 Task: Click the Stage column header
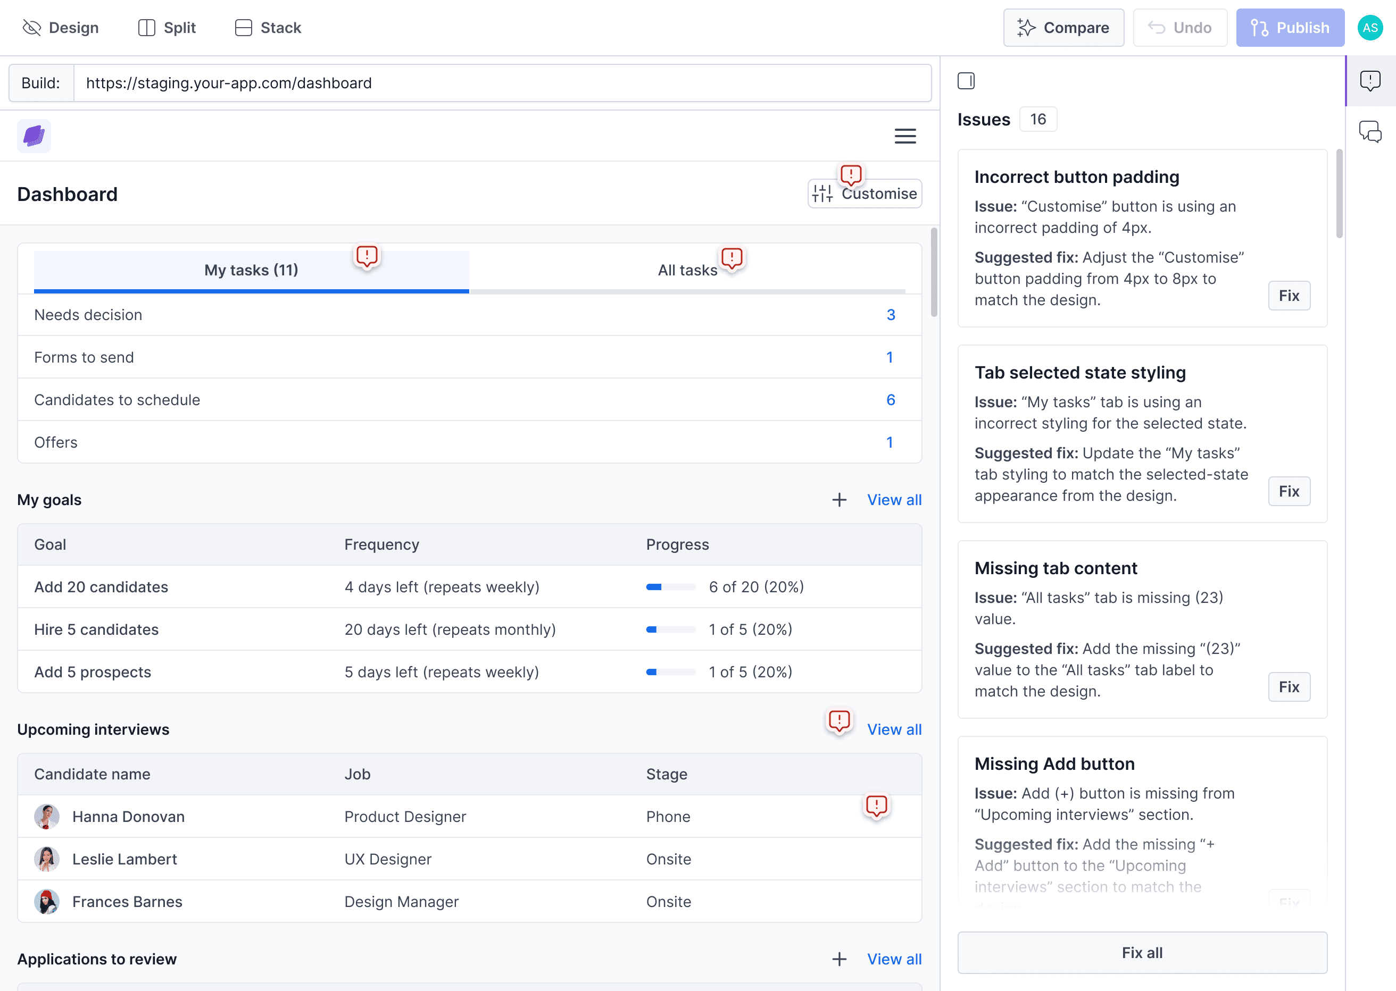click(666, 775)
